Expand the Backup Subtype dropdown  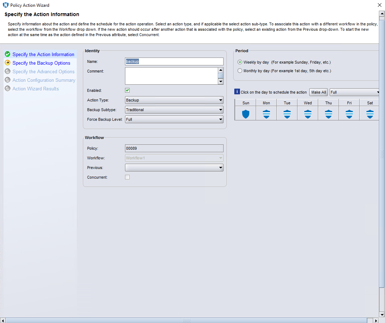(x=174, y=110)
